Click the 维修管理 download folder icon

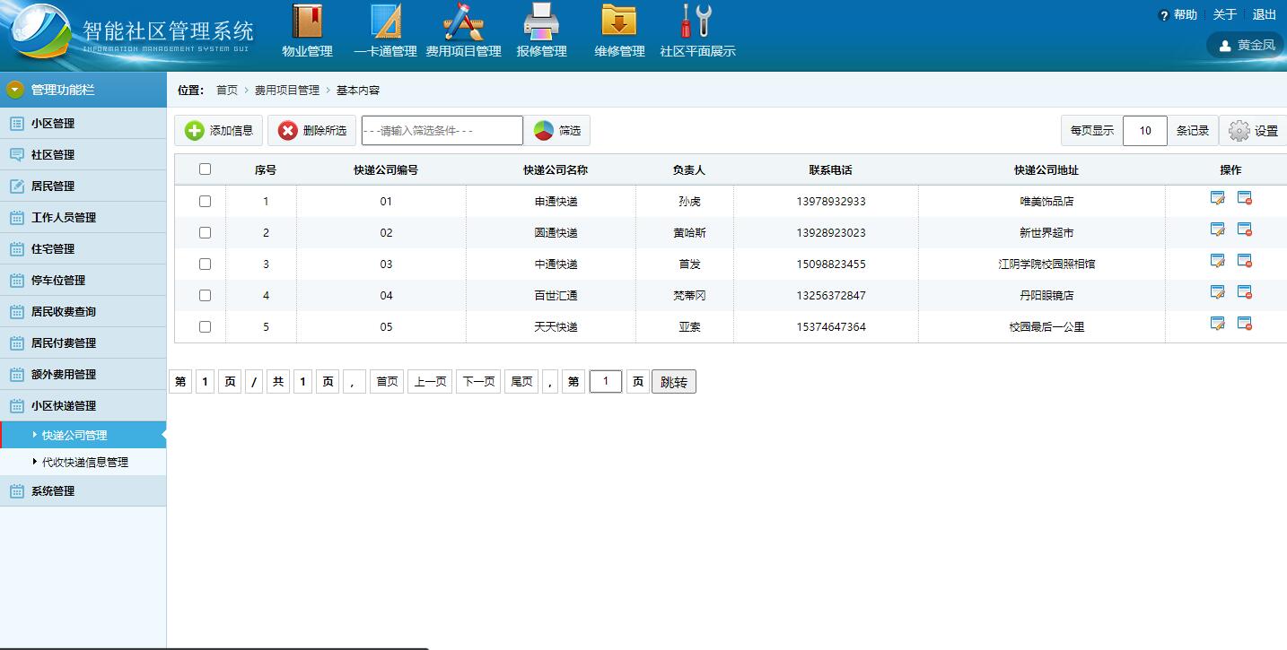click(x=619, y=22)
